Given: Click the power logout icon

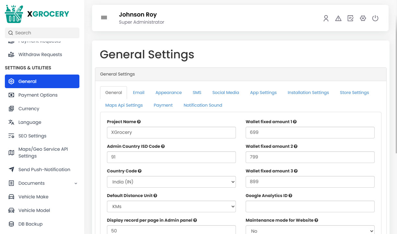Looking at the screenshot, I should coord(375,18).
